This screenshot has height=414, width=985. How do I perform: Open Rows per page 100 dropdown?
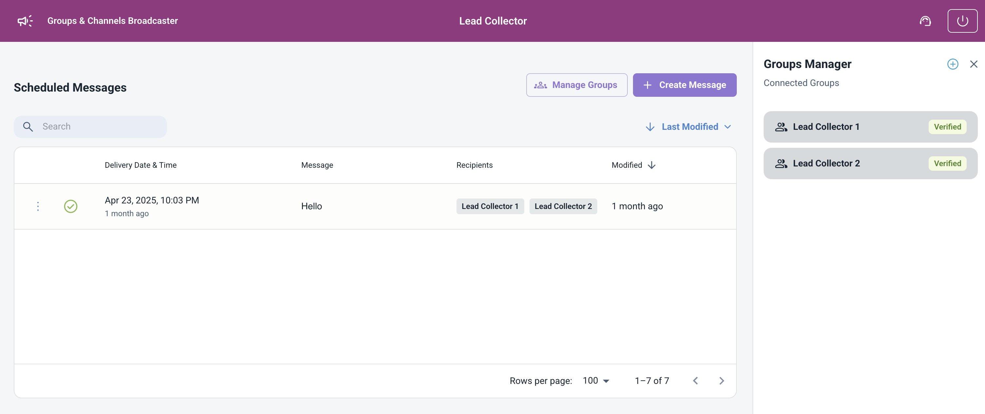click(595, 381)
